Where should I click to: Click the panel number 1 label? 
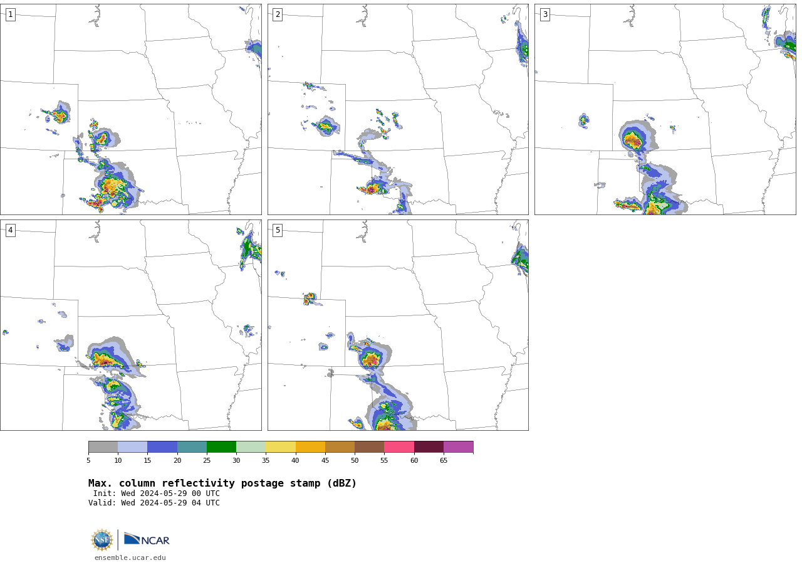[11, 14]
